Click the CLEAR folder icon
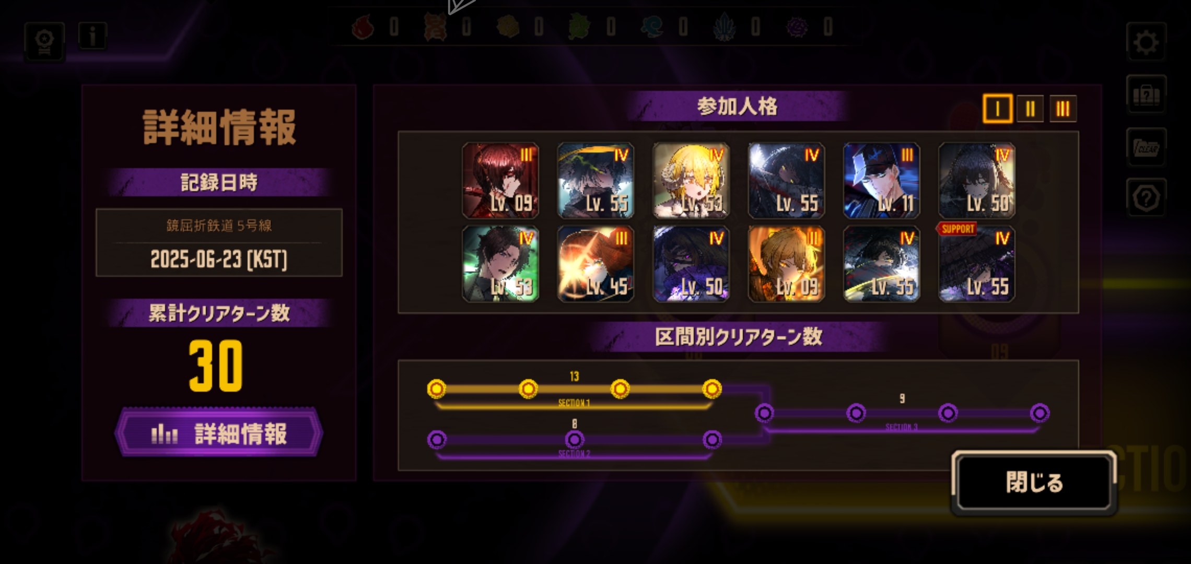The image size is (1191, 564). click(x=1146, y=147)
